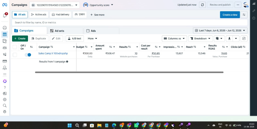The image size is (257, 129).
Task: Open the ad account selector dropdown
Action: tap(54, 5)
